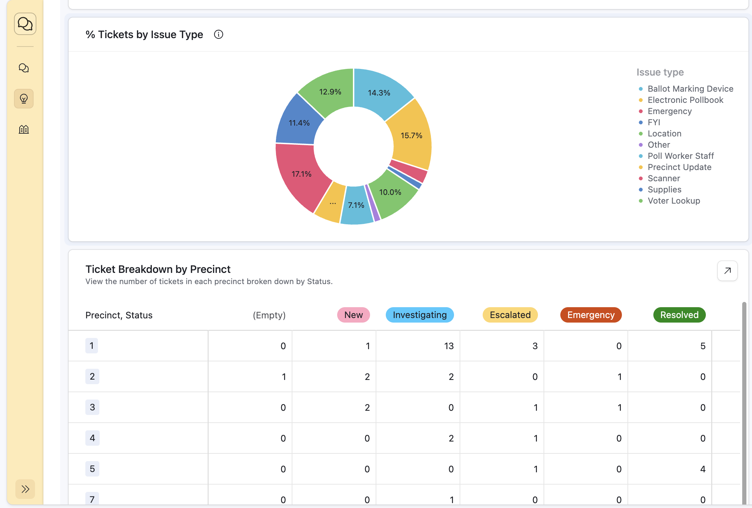Open the conversations icon at the top sidebar

(24, 23)
